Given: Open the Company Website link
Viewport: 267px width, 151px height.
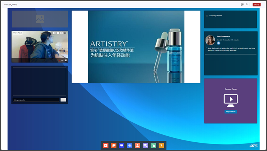Looking at the screenshot, I should tap(216, 15).
